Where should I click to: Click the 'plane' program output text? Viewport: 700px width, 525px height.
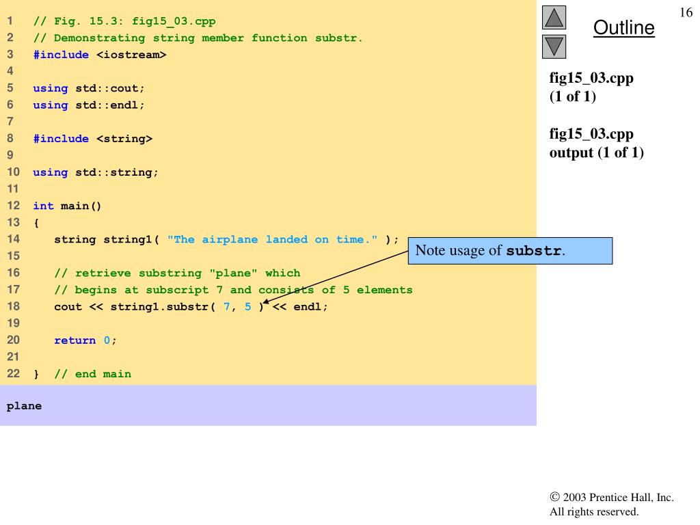(x=25, y=406)
